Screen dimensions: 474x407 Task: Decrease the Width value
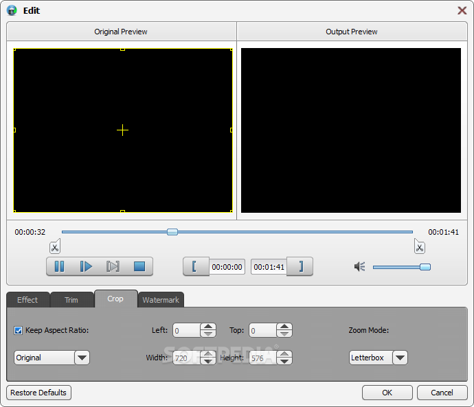pyautogui.click(x=208, y=361)
